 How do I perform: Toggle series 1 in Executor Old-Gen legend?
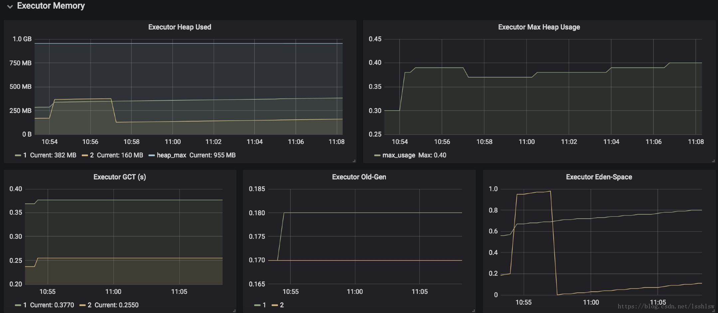(264, 305)
